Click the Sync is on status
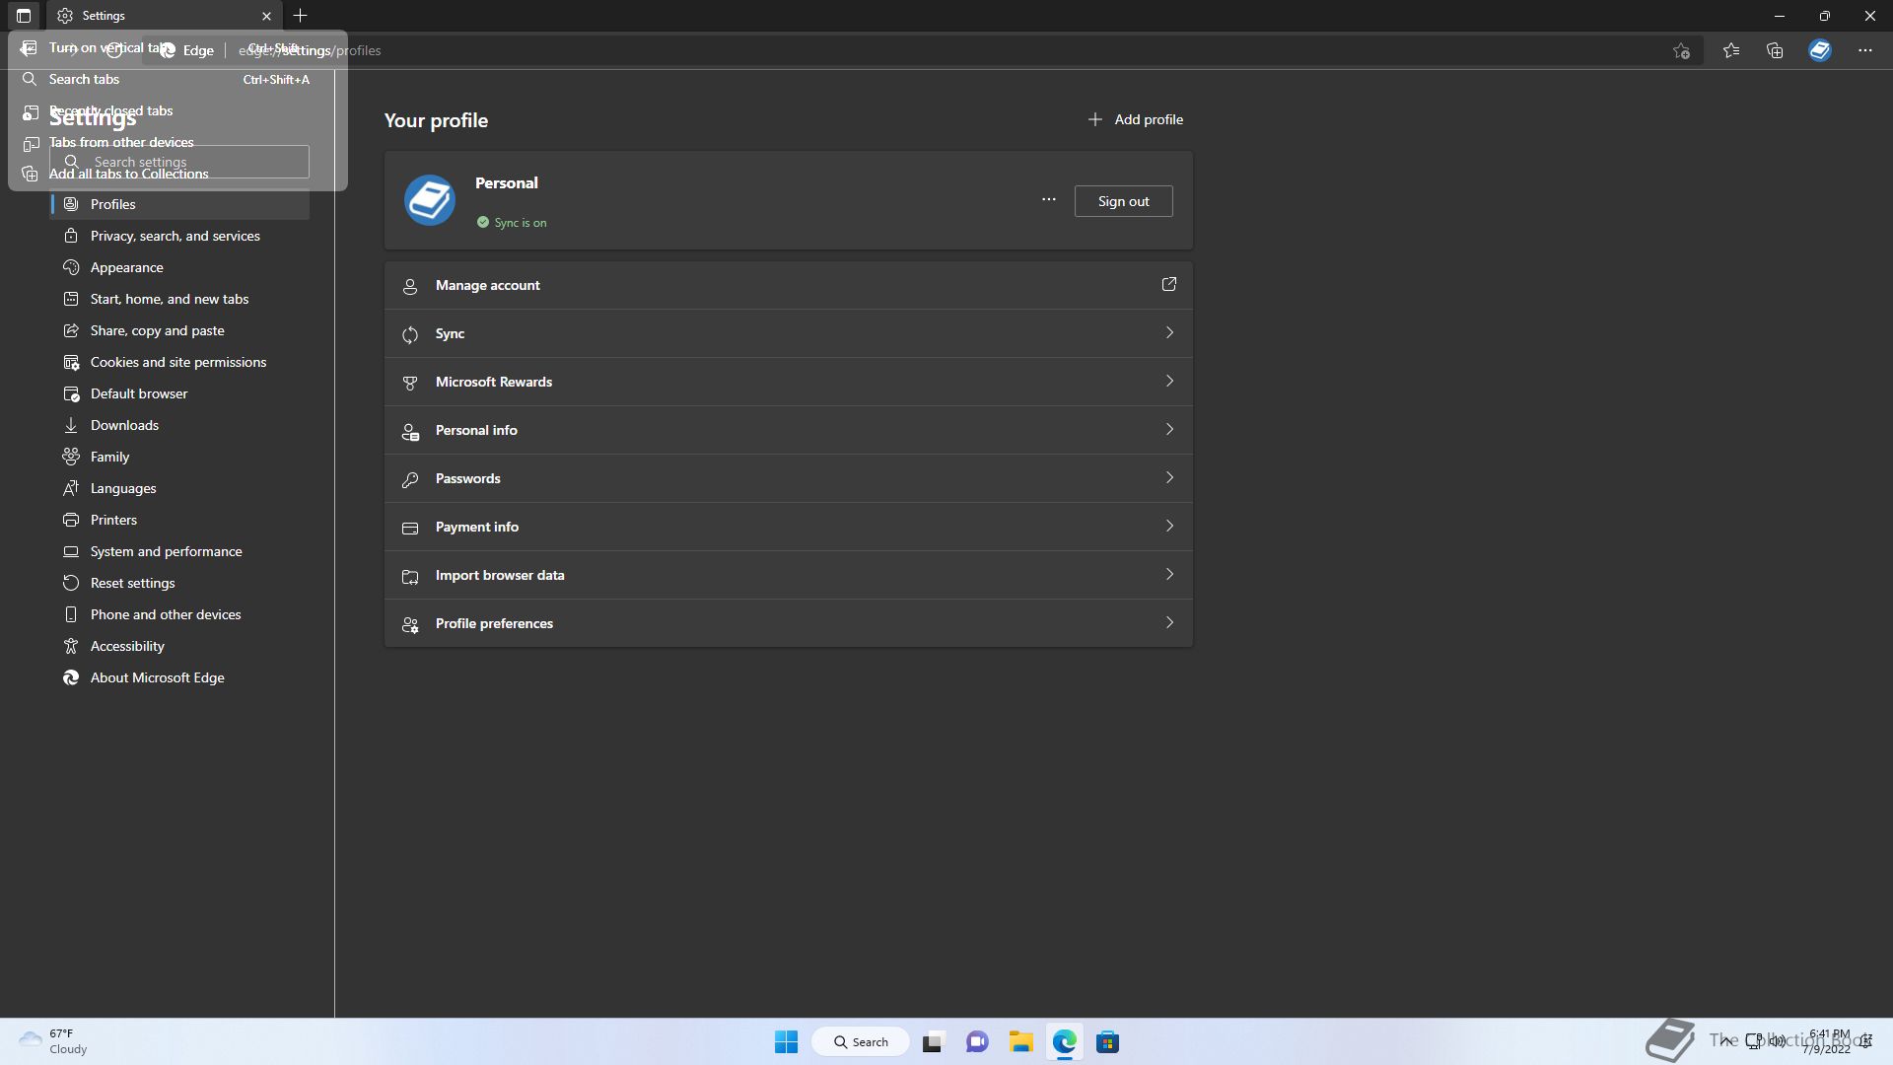 [512, 223]
